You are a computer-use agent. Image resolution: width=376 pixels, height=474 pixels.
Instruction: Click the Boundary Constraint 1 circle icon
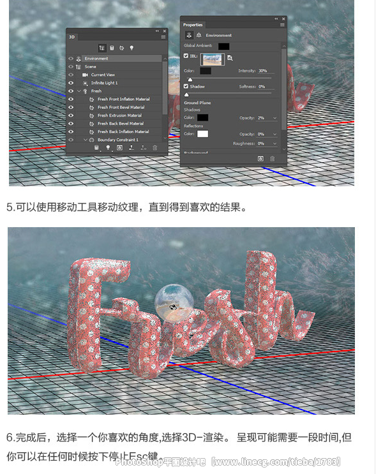point(92,140)
